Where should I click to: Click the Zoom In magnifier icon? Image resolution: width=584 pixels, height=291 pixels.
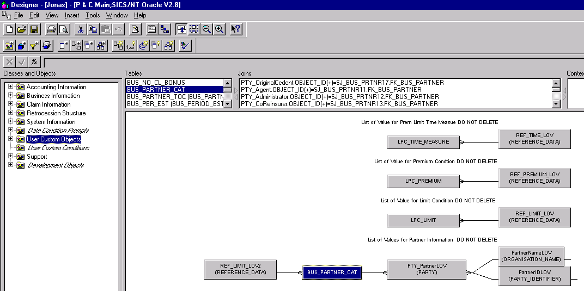(x=219, y=29)
